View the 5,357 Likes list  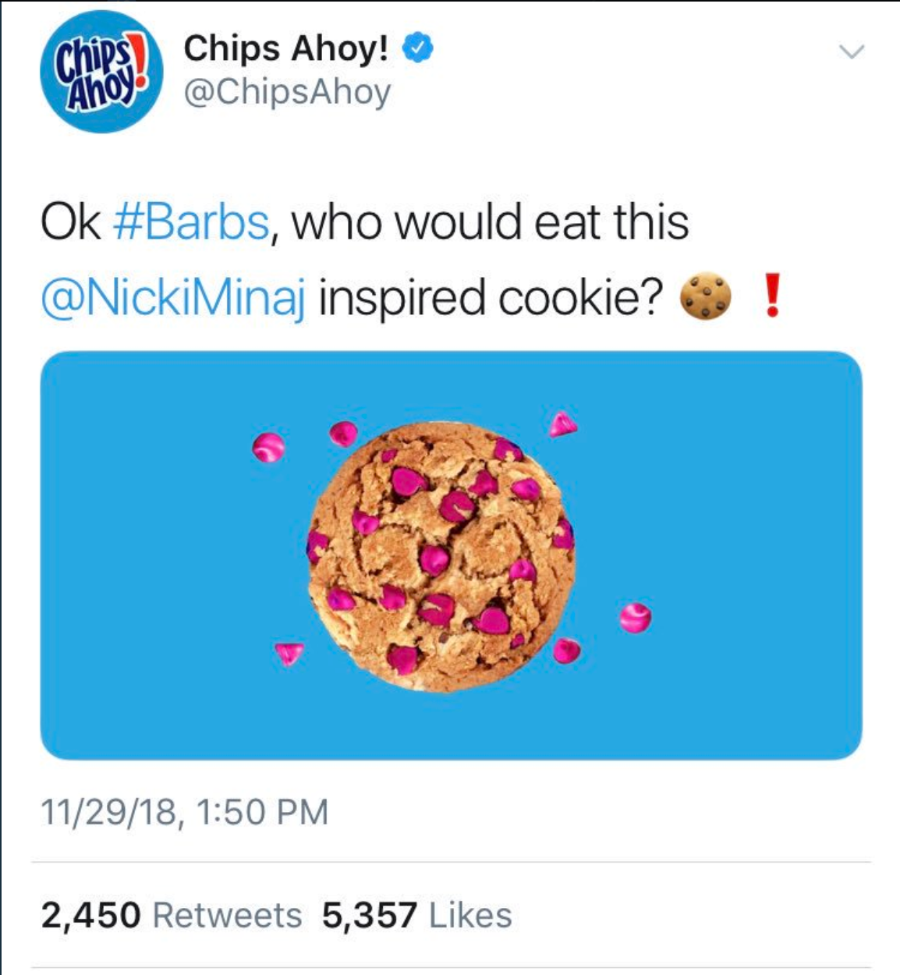[x=417, y=915]
